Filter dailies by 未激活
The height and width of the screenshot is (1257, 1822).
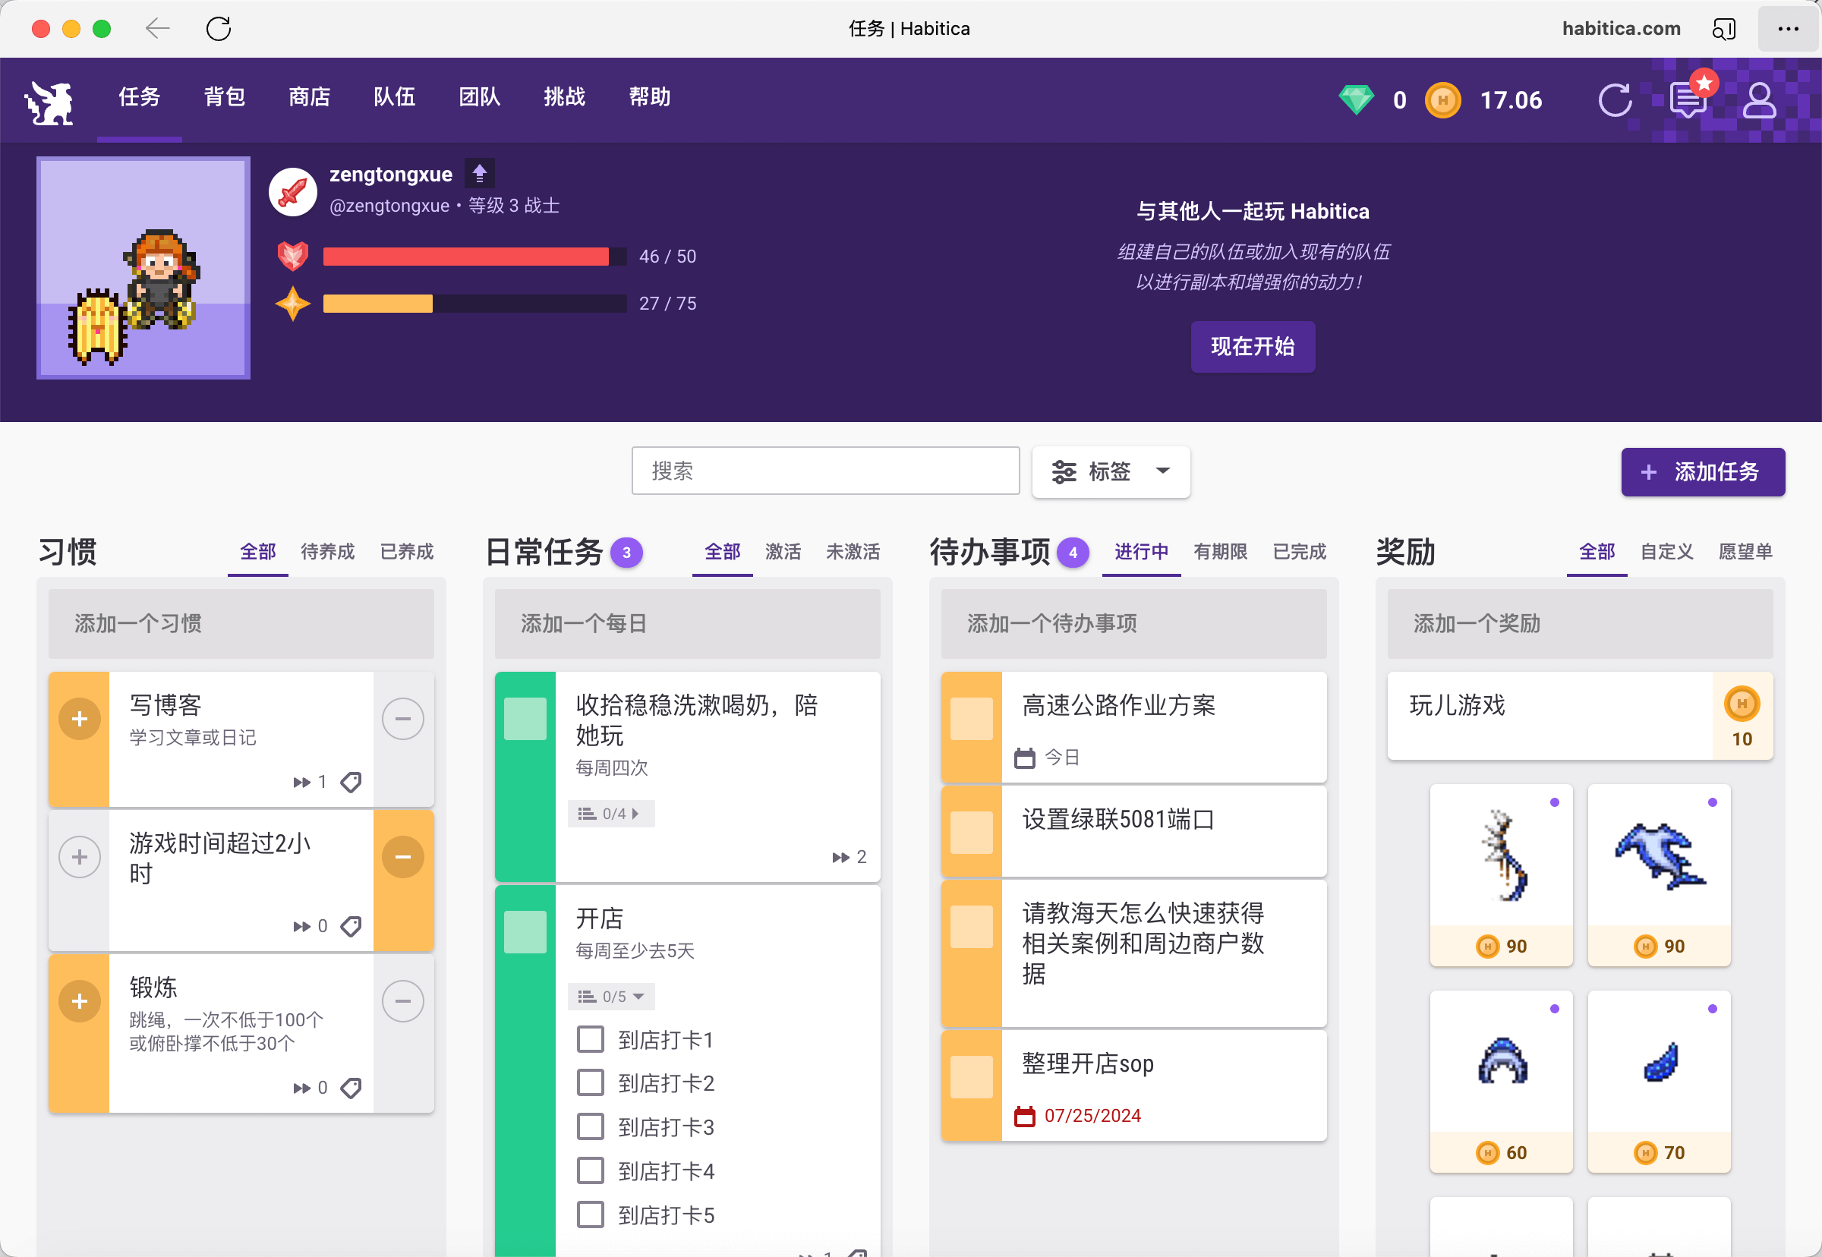pos(853,551)
